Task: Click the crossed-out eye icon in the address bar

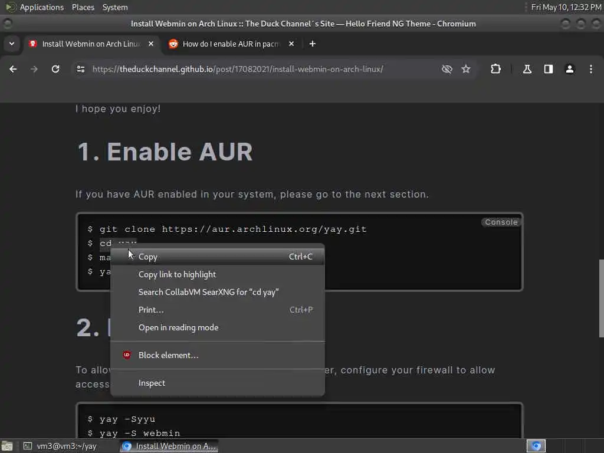Action: pyautogui.click(x=447, y=69)
